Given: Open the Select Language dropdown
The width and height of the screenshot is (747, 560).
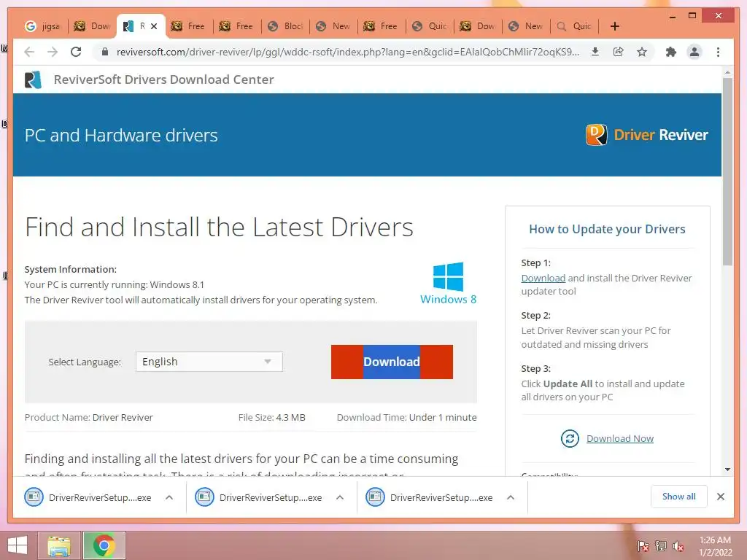Looking at the screenshot, I should (x=209, y=362).
